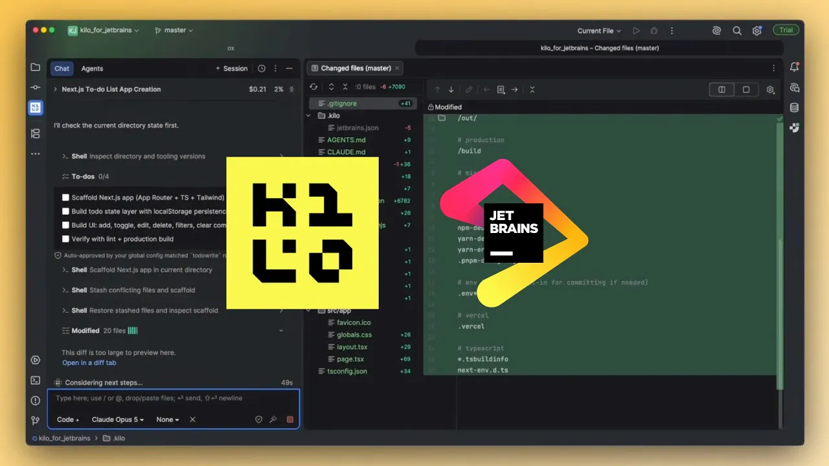Open IDE settings gear in title bar
This screenshot has height=466, width=829.
[756, 30]
